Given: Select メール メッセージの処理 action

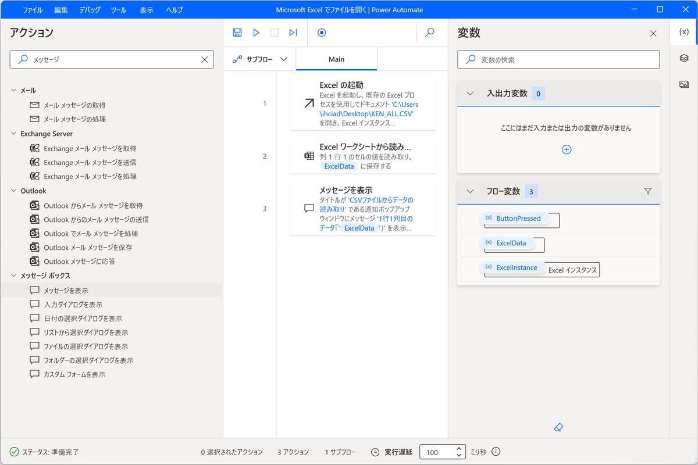Looking at the screenshot, I should click(x=74, y=119).
